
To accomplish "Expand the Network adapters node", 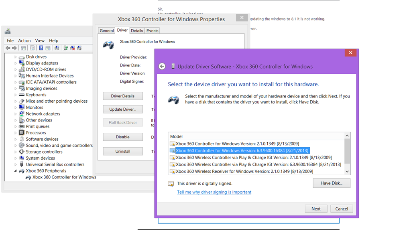I will click(16, 114).
